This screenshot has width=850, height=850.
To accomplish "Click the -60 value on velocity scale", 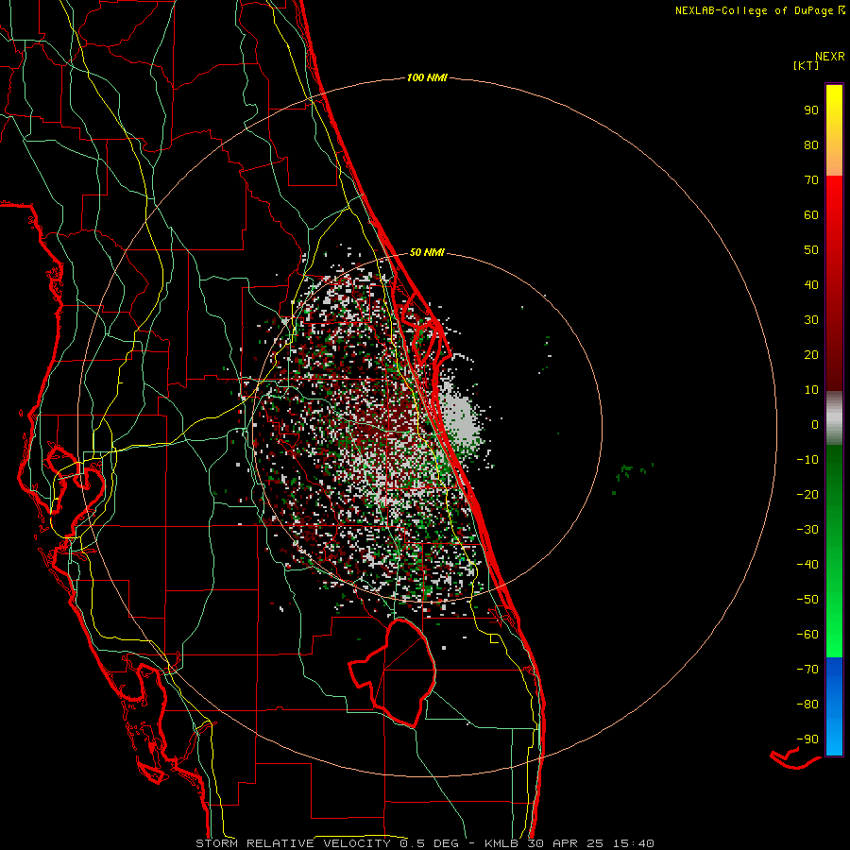I will 807,635.
